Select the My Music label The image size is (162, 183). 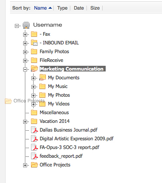coord(58,87)
